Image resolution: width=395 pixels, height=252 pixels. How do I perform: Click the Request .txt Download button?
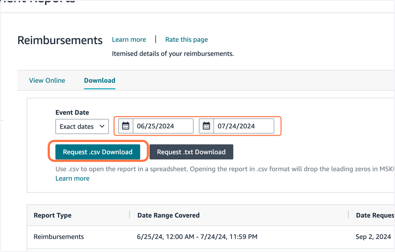191,152
